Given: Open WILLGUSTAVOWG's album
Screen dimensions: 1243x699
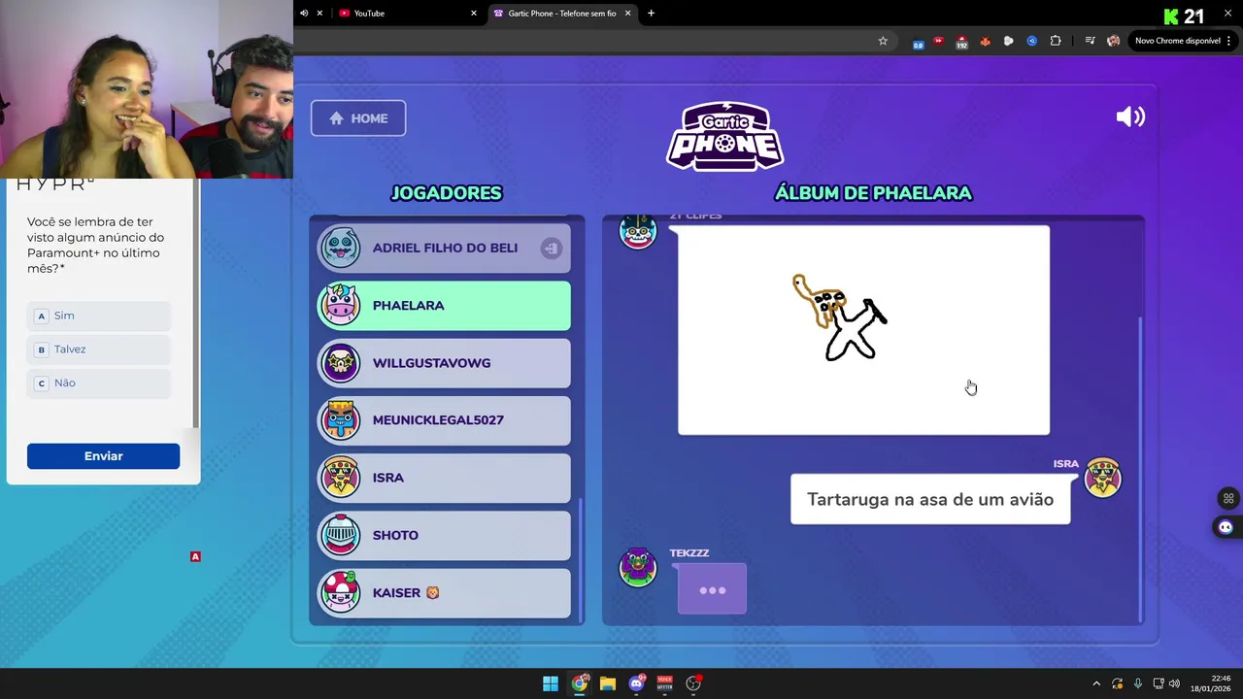Looking at the screenshot, I should 444,363.
